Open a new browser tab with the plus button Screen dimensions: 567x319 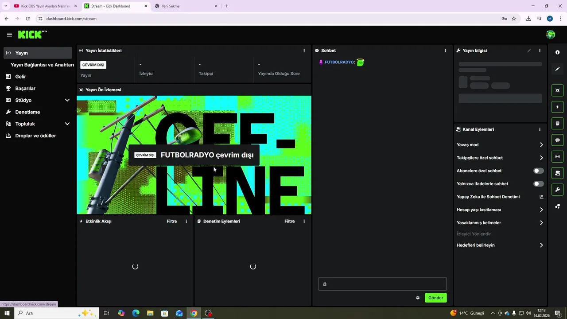click(227, 6)
